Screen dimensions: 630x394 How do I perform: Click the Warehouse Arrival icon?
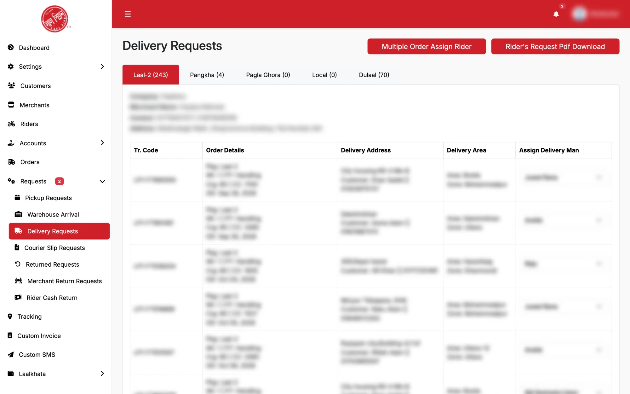click(19, 214)
